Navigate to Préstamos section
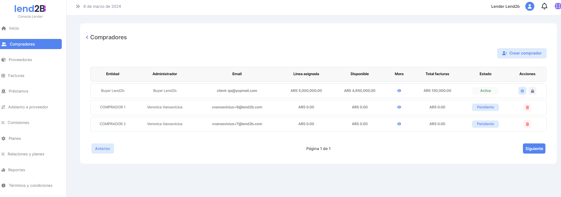 pos(18,91)
